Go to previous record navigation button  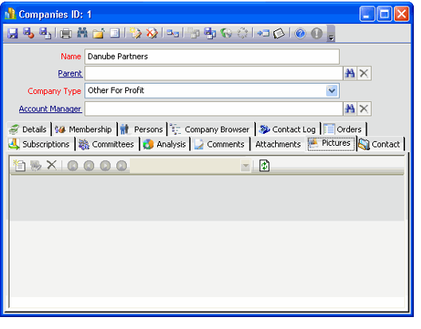click(89, 166)
